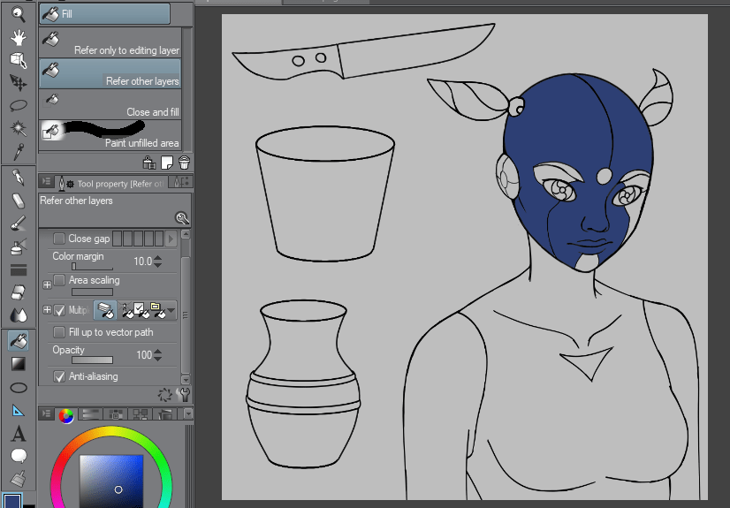Delete the current sub tool trash icon
Image resolution: width=730 pixels, height=508 pixels.
[x=184, y=163]
